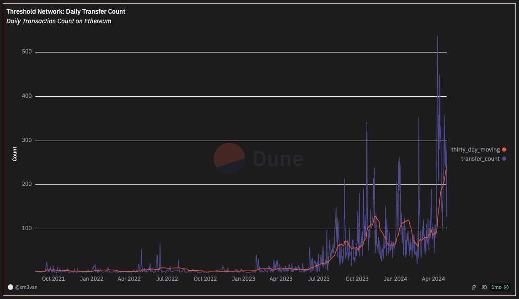Click the purple transfer_count legend dot
Screen dimensions: 519x299
click(x=504, y=159)
